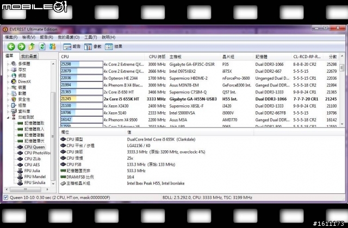The height and width of the screenshot is (228, 348).
Task: Click the sidebar tree vertical scrollbar
Action: coord(53,124)
